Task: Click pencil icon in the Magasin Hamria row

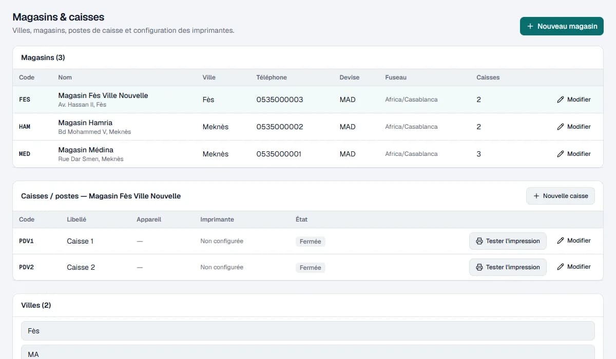Action: click(561, 127)
